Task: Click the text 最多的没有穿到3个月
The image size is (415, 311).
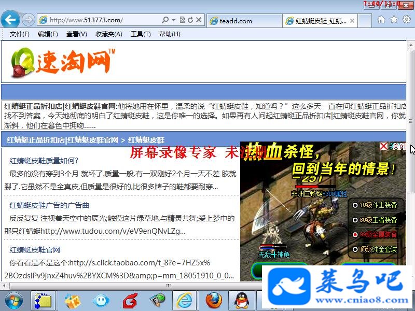Action: click(44, 174)
